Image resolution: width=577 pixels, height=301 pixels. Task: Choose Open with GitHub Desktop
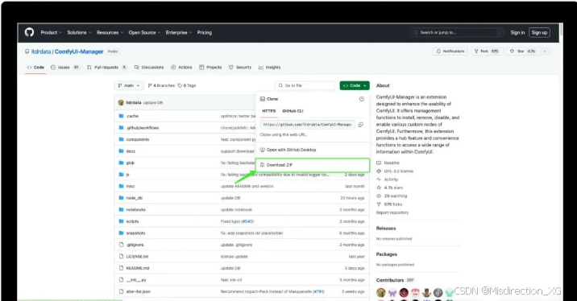coord(288,150)
